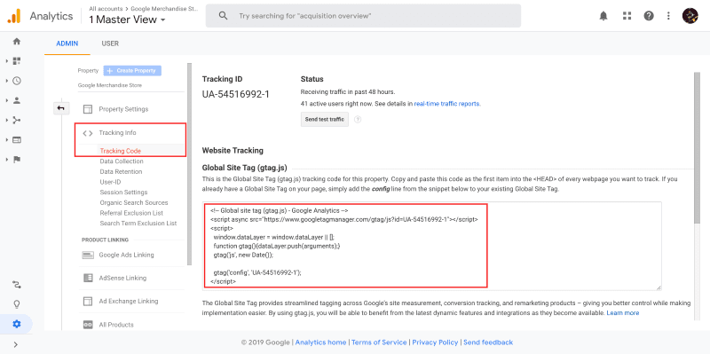Expand the Behavior section arrow
The image size is (710, 354).
coord(7,140)
